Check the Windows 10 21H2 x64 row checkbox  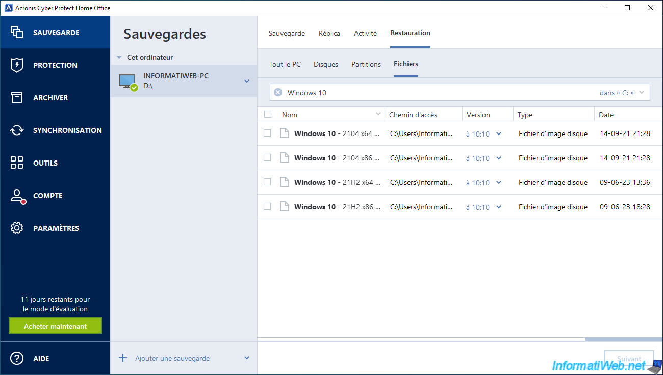click(267, 182)
